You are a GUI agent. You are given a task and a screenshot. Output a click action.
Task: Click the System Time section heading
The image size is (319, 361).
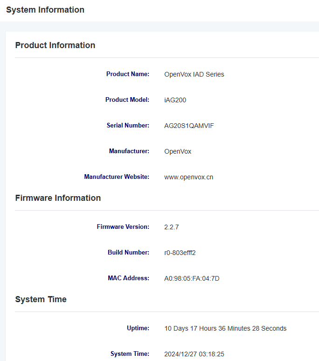(41, 299)
